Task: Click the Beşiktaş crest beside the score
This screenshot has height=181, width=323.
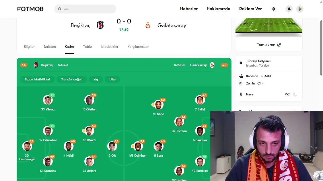Action: coord(100,25)
